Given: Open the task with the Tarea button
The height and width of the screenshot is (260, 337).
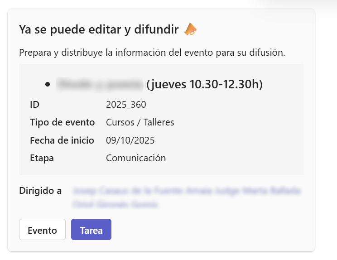Looking at the screenshot, I should pos(91,230).
